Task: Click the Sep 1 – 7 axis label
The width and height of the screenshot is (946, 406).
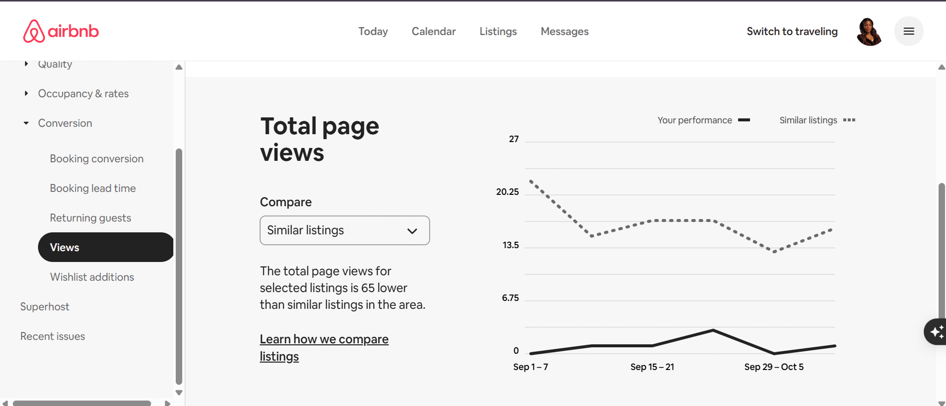Action: (x=530, y=367)
